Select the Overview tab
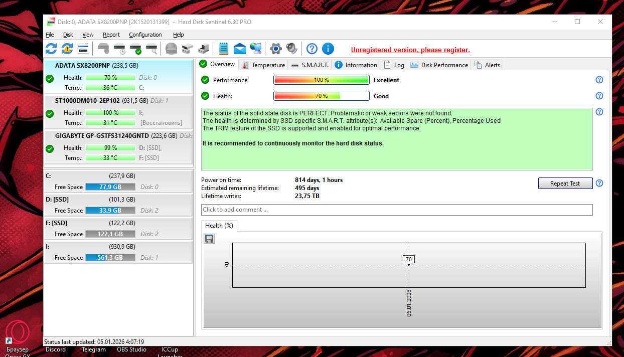624x357 pixels. coord(217,64)
